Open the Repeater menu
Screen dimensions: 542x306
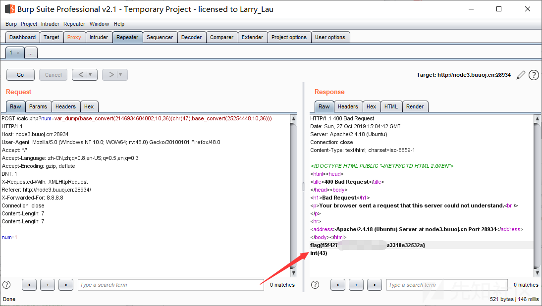pos(74,24)
